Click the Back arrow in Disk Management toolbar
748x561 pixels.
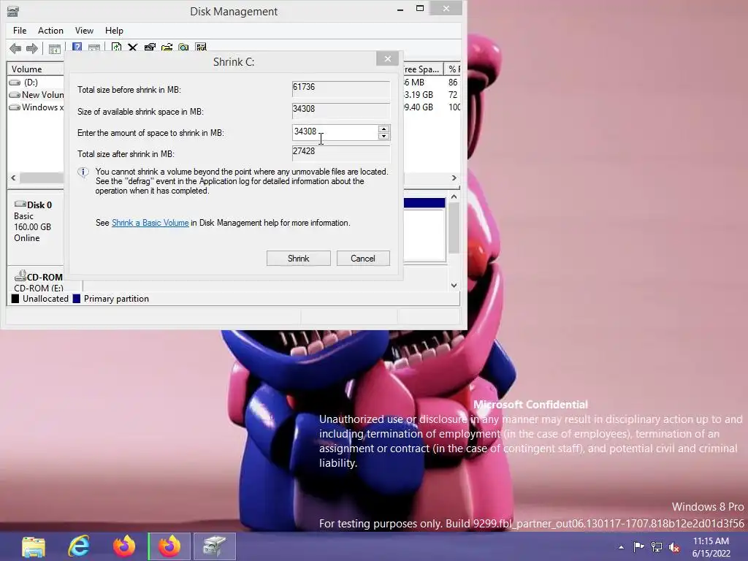tap(15, 48)
